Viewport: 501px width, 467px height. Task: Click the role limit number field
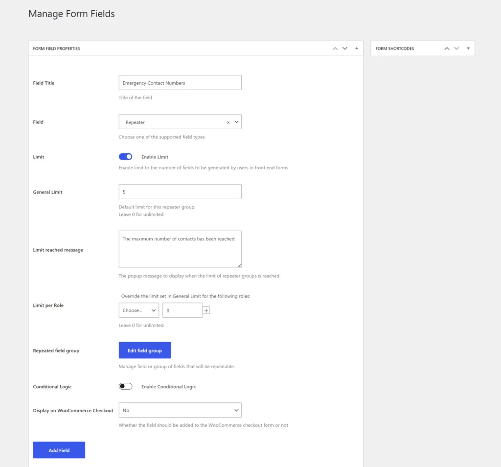pos(182,310)
